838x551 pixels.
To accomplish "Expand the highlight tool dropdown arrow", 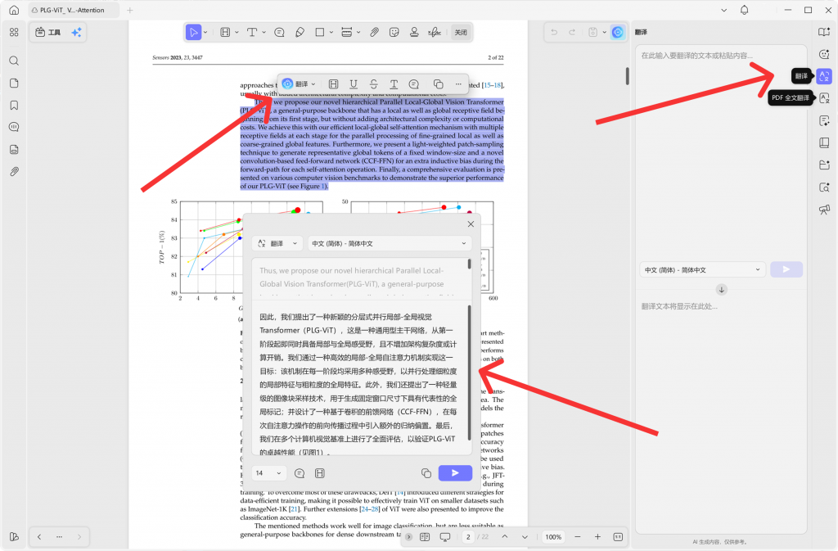I will [237, 33].
